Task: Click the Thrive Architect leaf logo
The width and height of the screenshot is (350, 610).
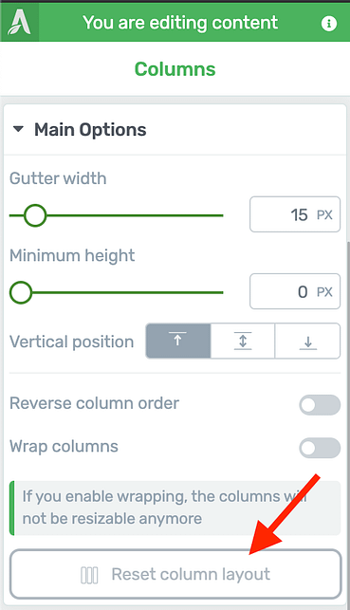Action: click(19, 22)
